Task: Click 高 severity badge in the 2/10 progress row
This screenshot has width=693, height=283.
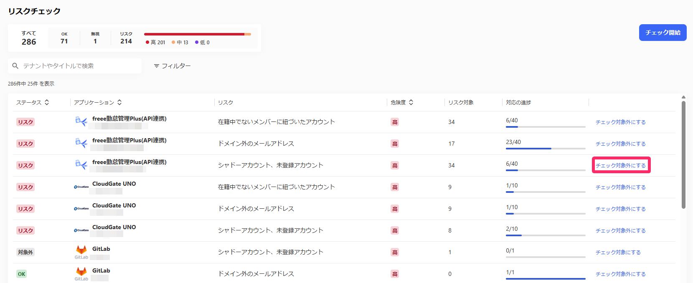Action: pyautogui.click(x=395, y=230)
